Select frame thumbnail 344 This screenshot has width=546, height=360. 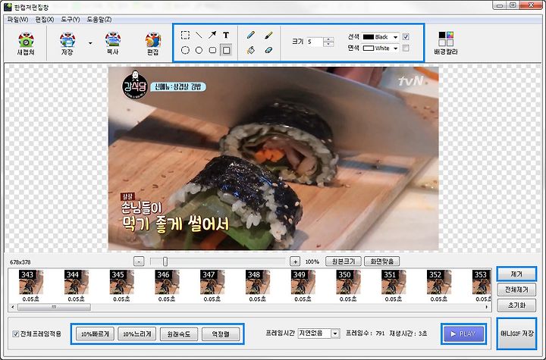click(x=77, y=282)
